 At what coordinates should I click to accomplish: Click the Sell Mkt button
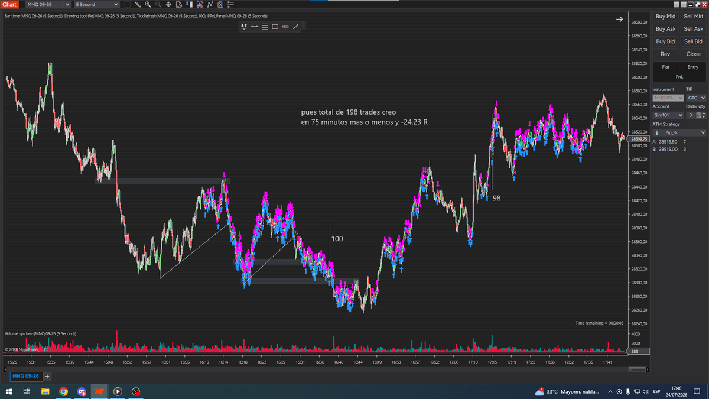tap(694, 17)
